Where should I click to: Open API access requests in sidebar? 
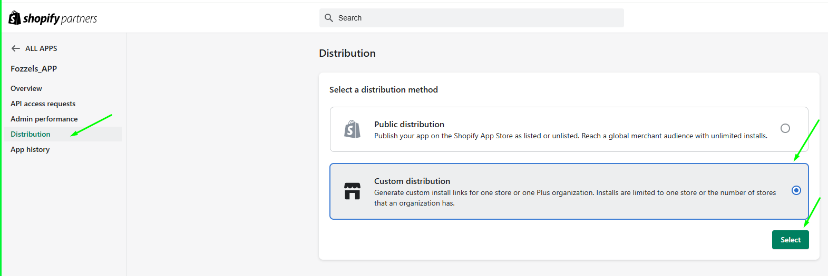(43, 104)
